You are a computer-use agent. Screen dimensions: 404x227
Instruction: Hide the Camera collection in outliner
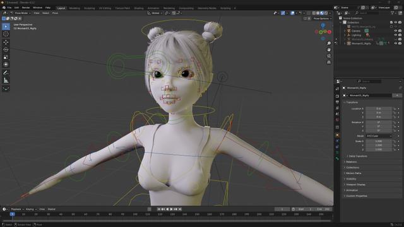[x=396, y=31]
